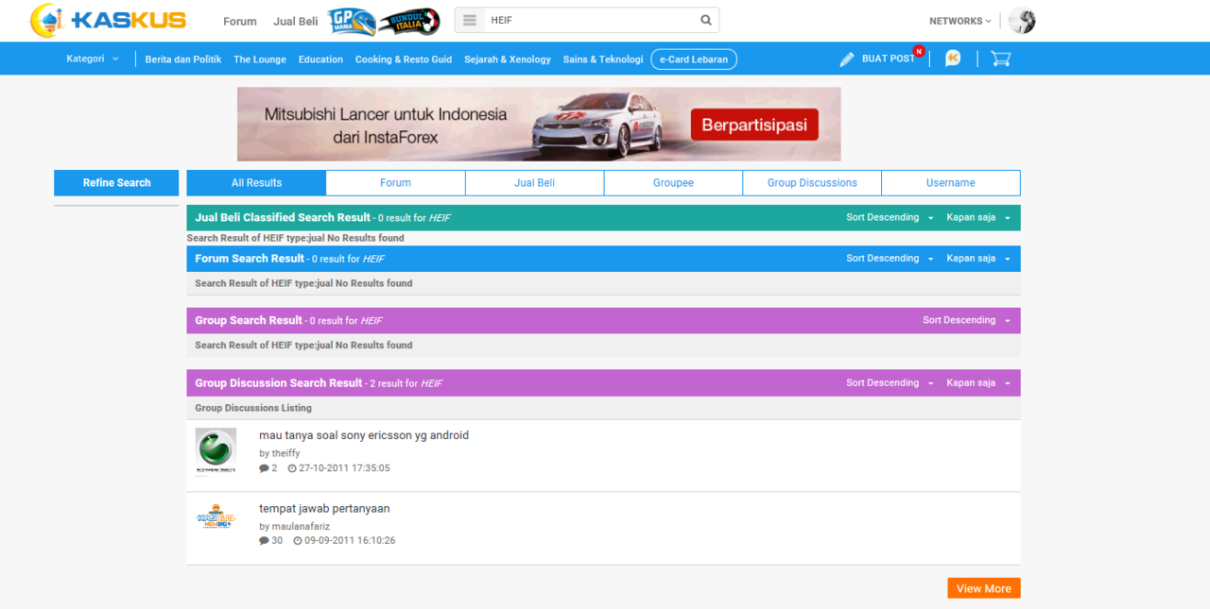Expand the Networks dropdown
This screenshot has width=1210, height=609.
point(960,21)
